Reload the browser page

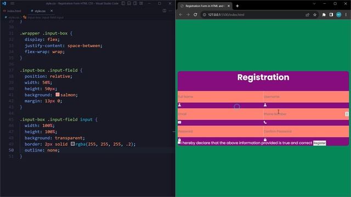pyautogui.click(x=195, y=15)
